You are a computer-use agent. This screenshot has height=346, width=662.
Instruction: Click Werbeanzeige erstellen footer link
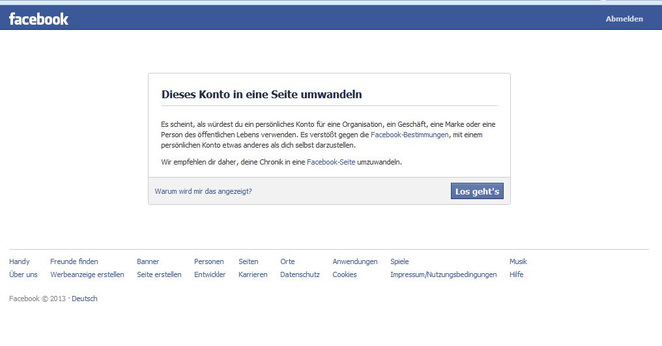coord(87,274)
